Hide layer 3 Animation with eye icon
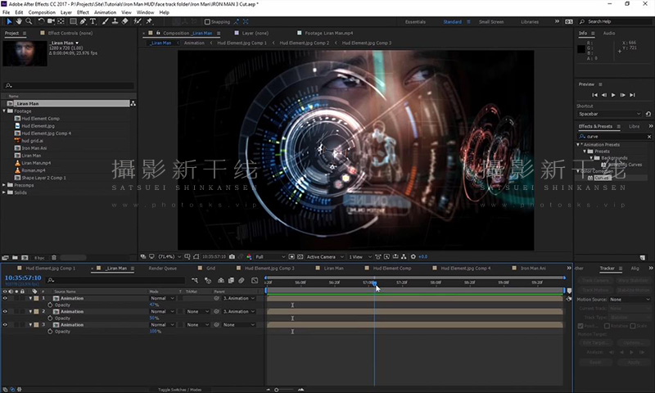This screenshot has width=655, height=393. (x=5, y=325)
